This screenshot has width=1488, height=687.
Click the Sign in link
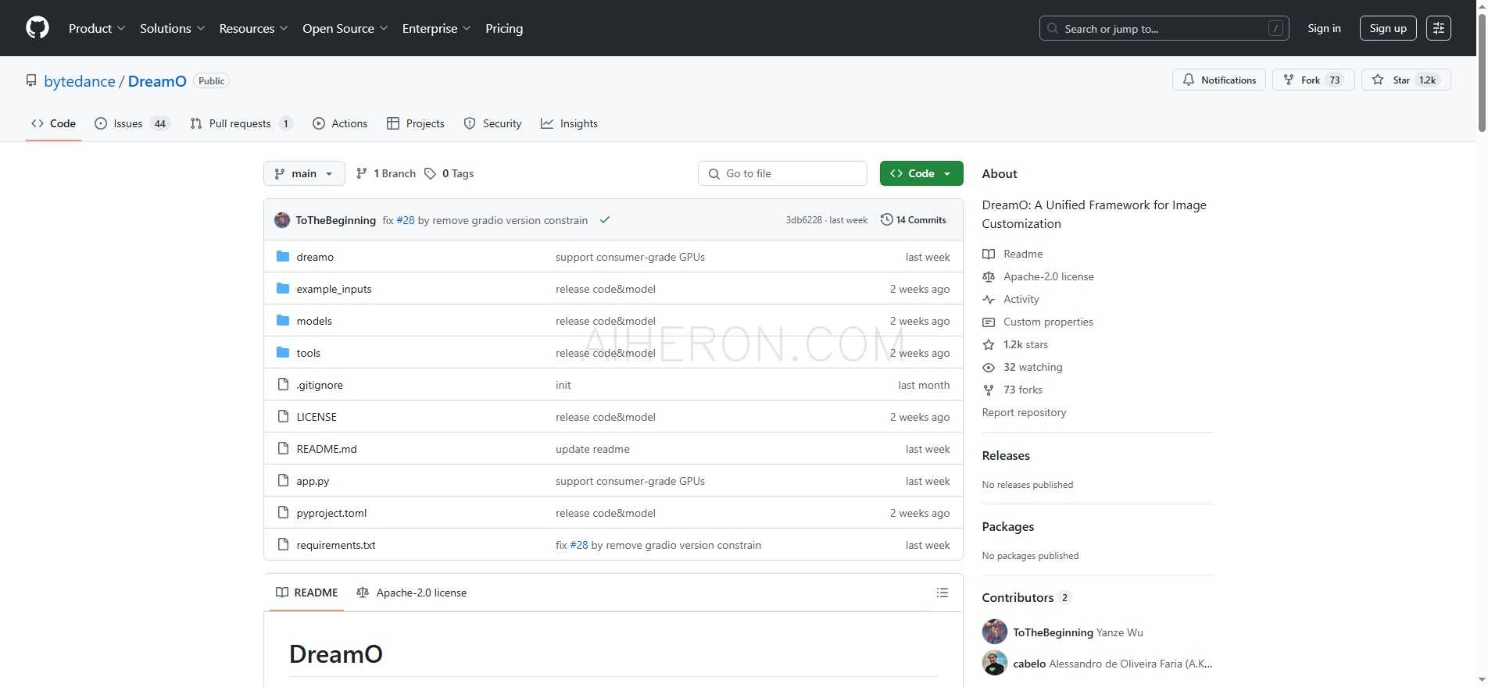pos(1324,28)
